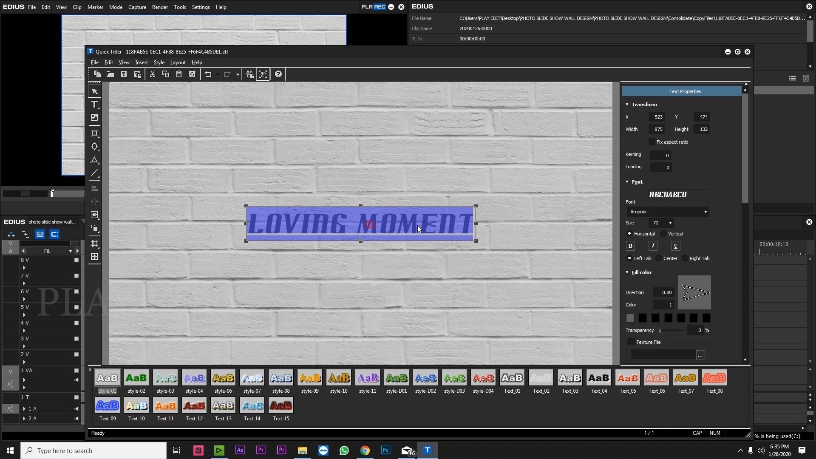This screenshot has height=459, width=816.
Task: Click the Redo arrow icon
Action: pos(227,74)
